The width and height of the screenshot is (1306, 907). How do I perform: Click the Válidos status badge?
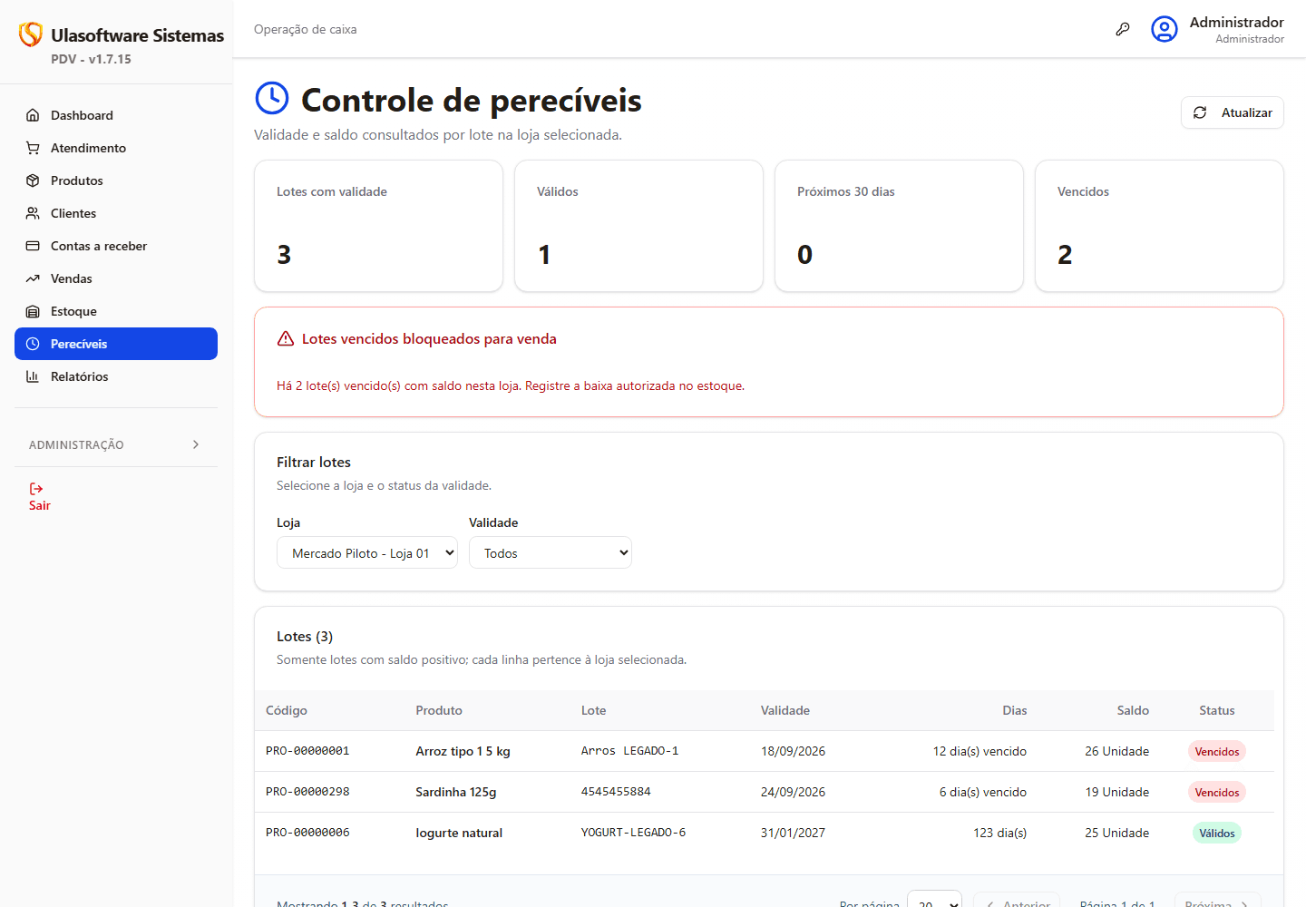click(x=1217, y=833)
